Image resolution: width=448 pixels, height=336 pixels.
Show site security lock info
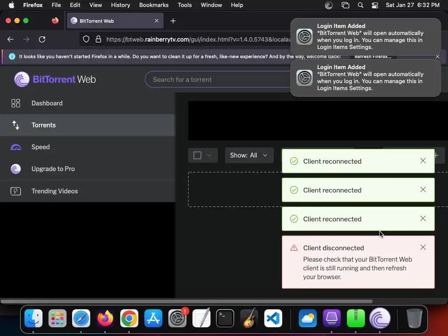pos(98,39)
